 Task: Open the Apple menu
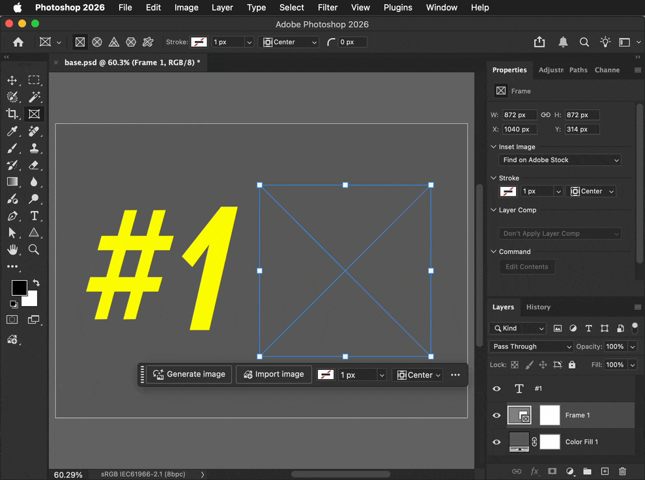18,7
